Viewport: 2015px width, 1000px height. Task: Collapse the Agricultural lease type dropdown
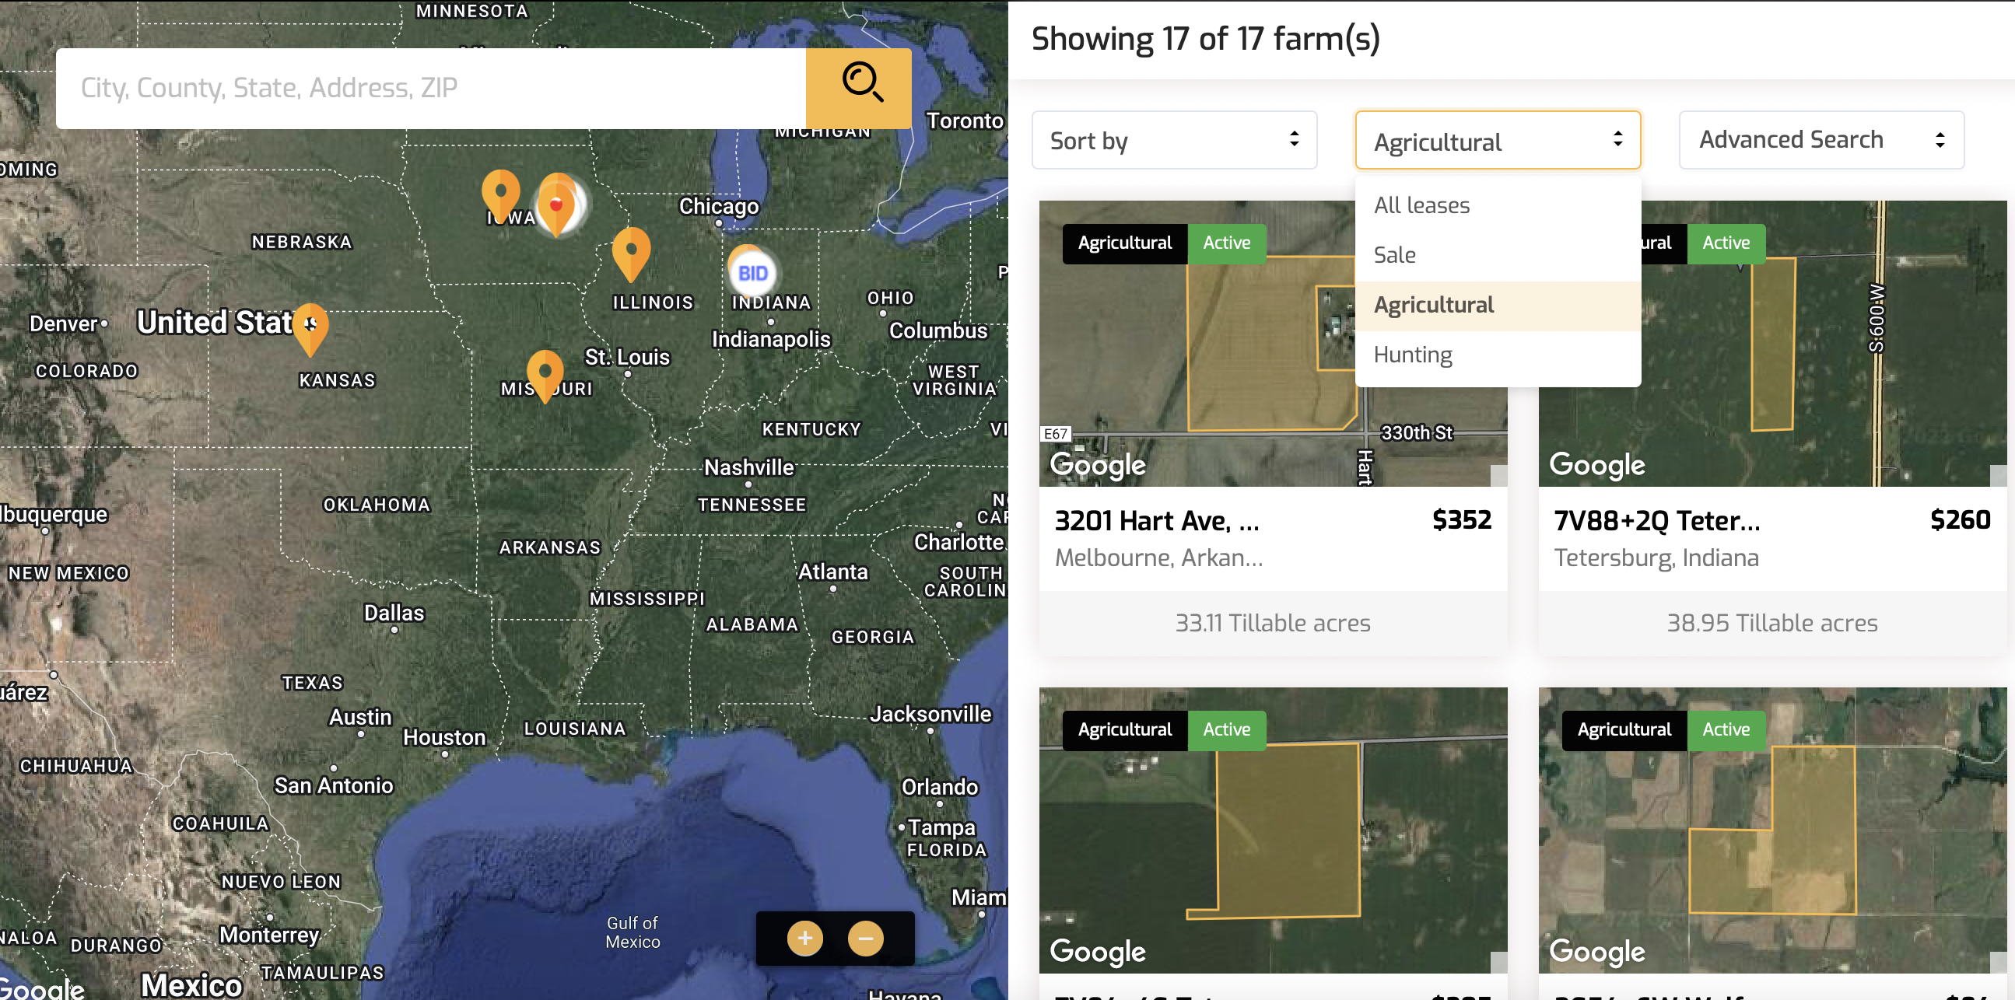1497,141
